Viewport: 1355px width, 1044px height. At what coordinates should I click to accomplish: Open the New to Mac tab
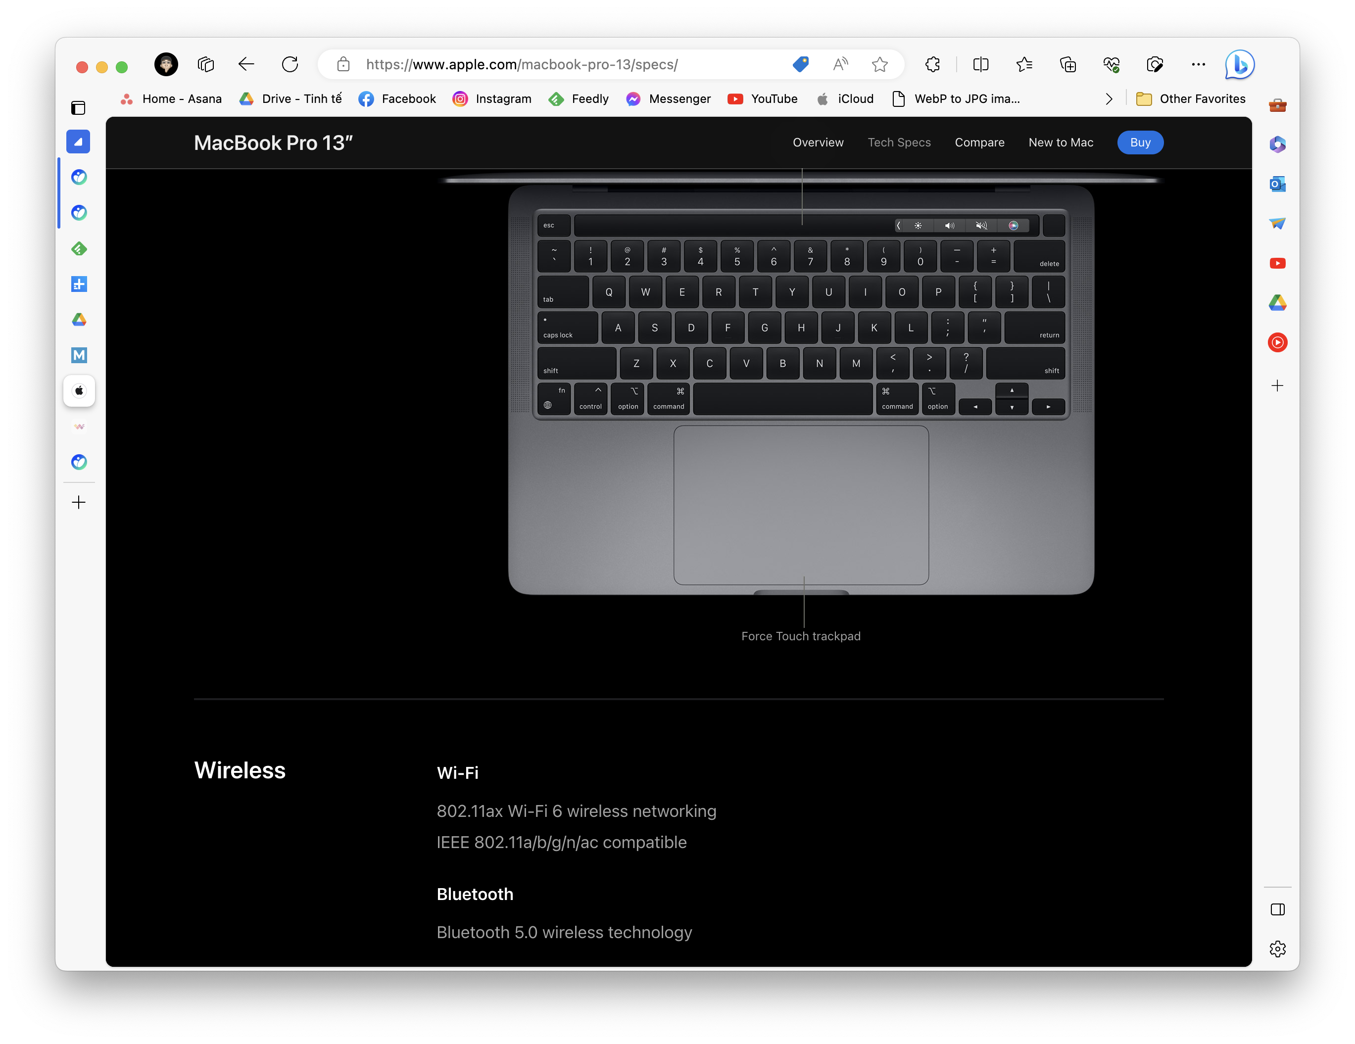1061,142
